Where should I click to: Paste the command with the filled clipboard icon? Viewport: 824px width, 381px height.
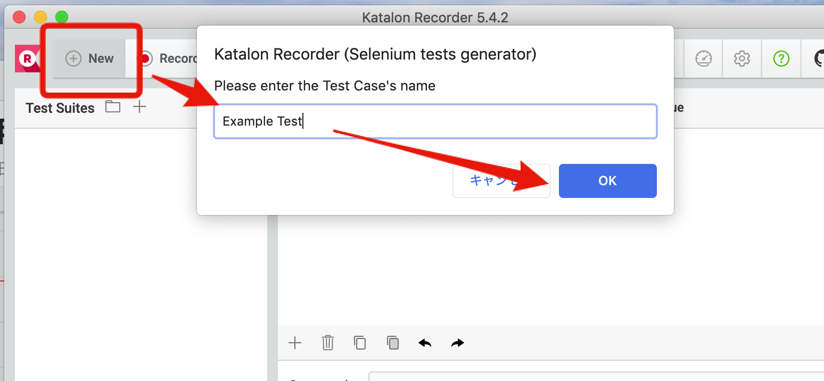[x=393, y=343]
